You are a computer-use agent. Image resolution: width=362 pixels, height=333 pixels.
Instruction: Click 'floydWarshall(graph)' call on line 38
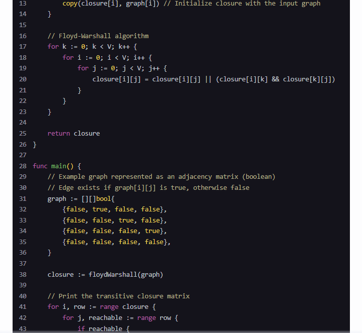pyautogui.click(x=126, y=275)
